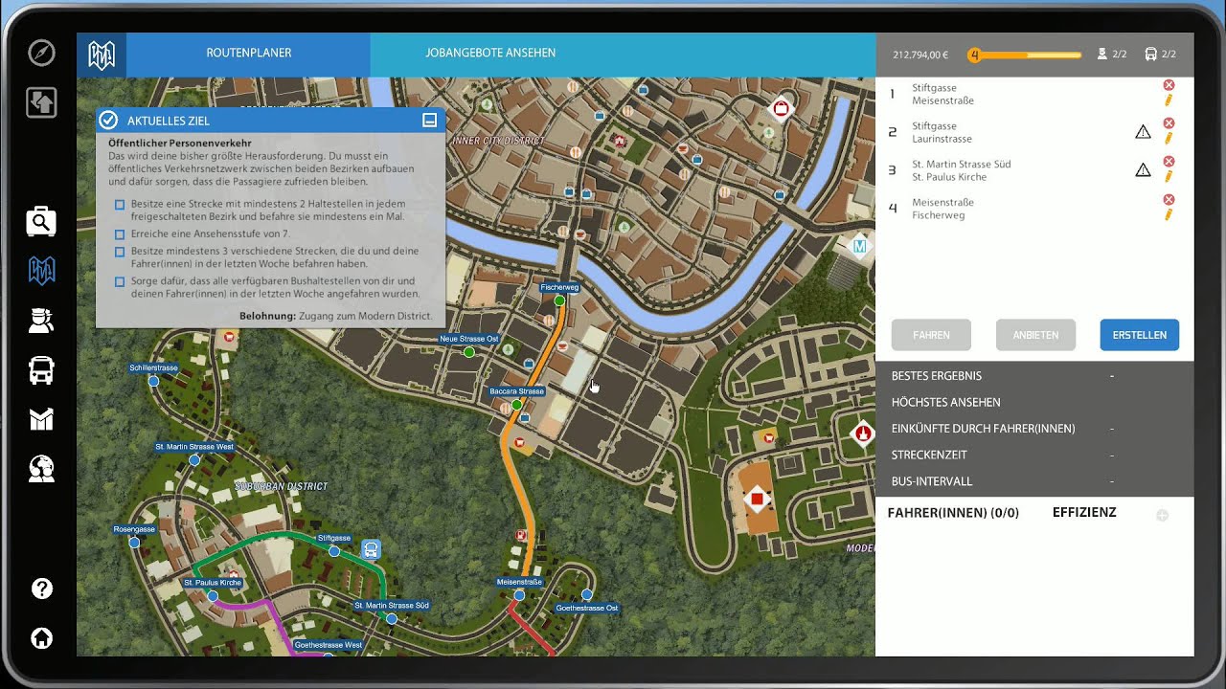Delete route 1 Stiftgasse Meisenstraße

[1169, 85]
